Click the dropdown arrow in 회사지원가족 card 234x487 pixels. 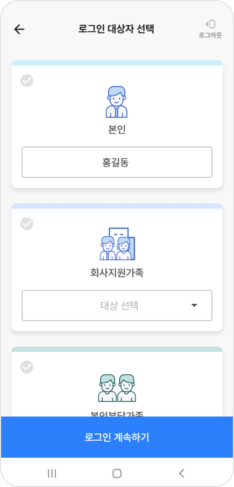[194, 305]
